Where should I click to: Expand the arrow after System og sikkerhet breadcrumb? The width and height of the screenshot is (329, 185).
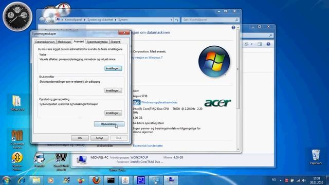[x=115, y=20]
